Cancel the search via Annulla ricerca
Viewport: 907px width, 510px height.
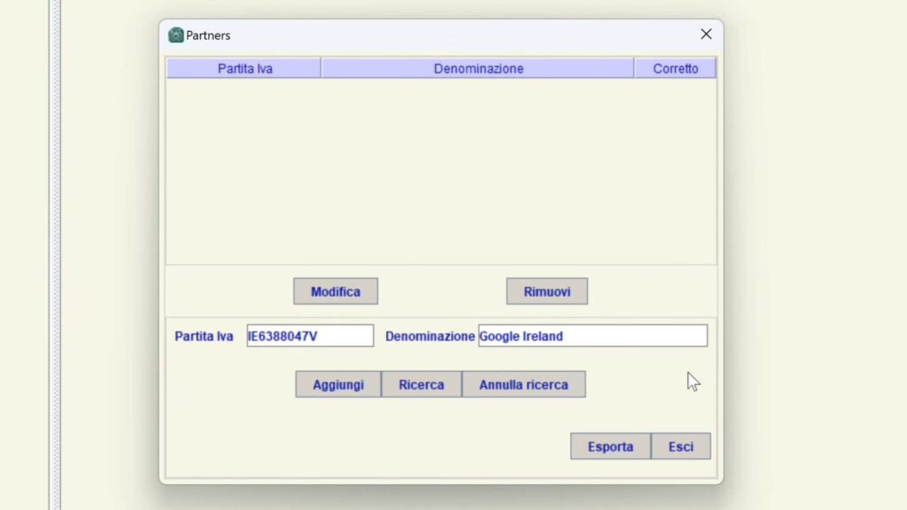tap(523, 384)
